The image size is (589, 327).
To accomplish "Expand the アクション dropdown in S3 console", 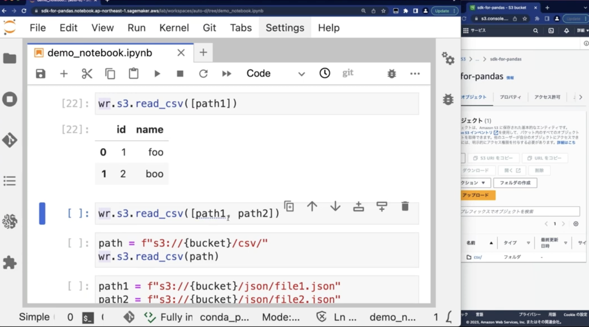I will click(475, 183).
